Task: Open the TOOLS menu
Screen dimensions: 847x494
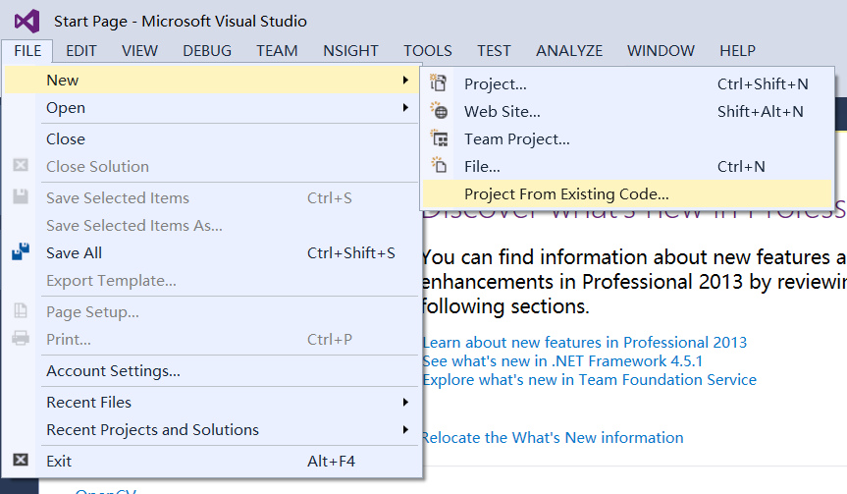Action: coord(427,51)
